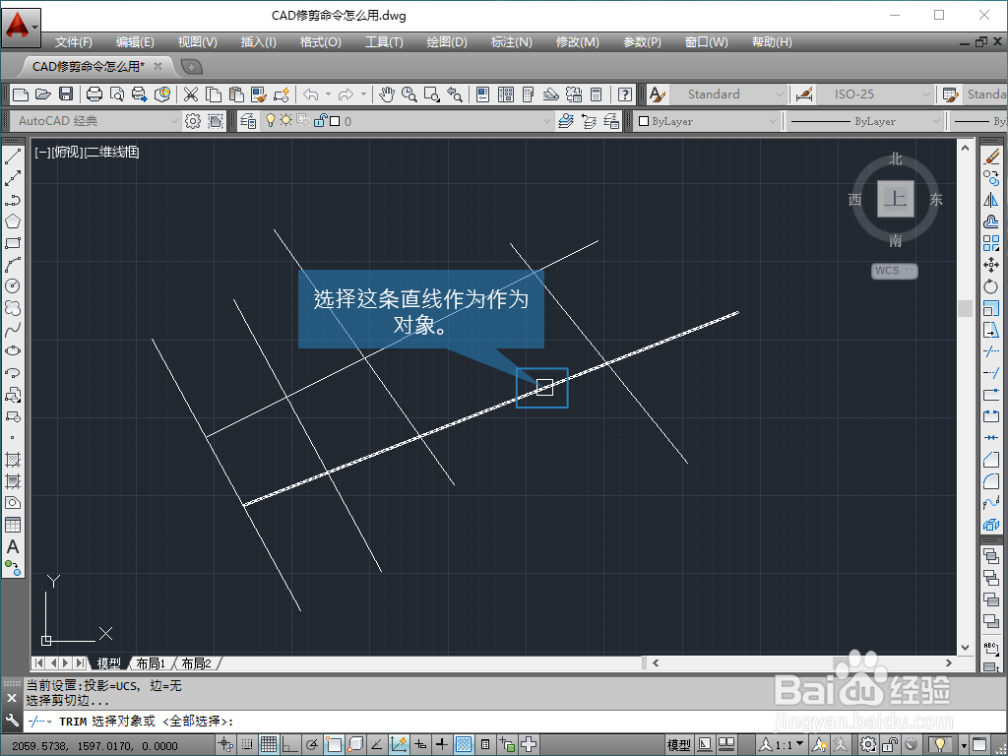The image size is (1008, 756).
Task: Select the Rotate modify tool
Action: pos(991,286)
